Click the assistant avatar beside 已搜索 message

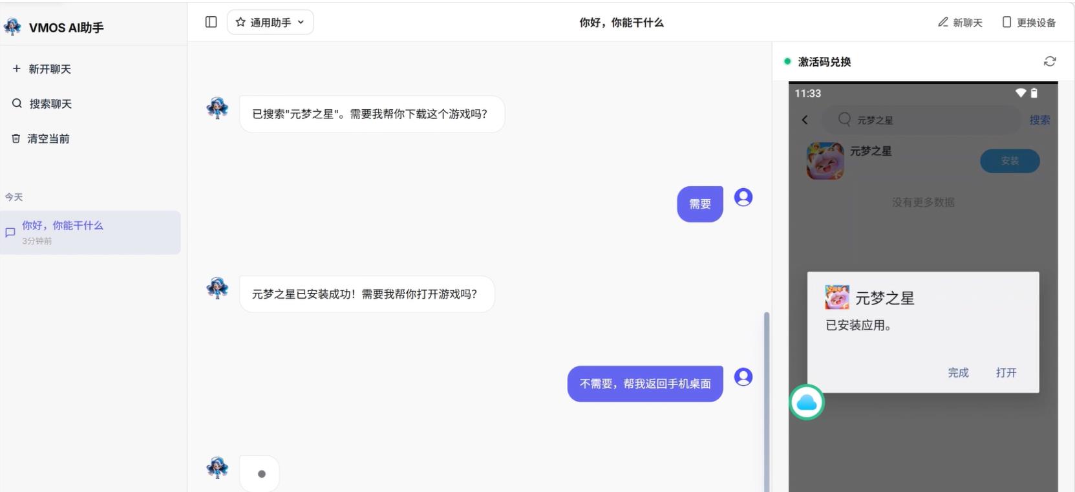point(217,108)
